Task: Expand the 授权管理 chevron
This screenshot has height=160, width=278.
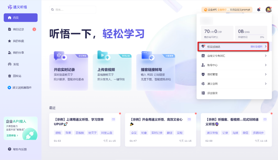Action: (266, 74)
